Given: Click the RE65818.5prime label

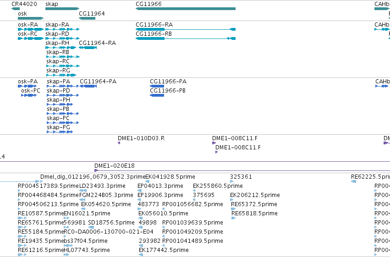Looking at the screenshot, I should [x=254, y=213].
